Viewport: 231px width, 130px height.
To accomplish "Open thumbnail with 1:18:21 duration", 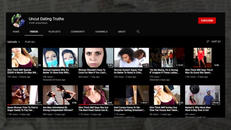I will (x=131, y=95).
